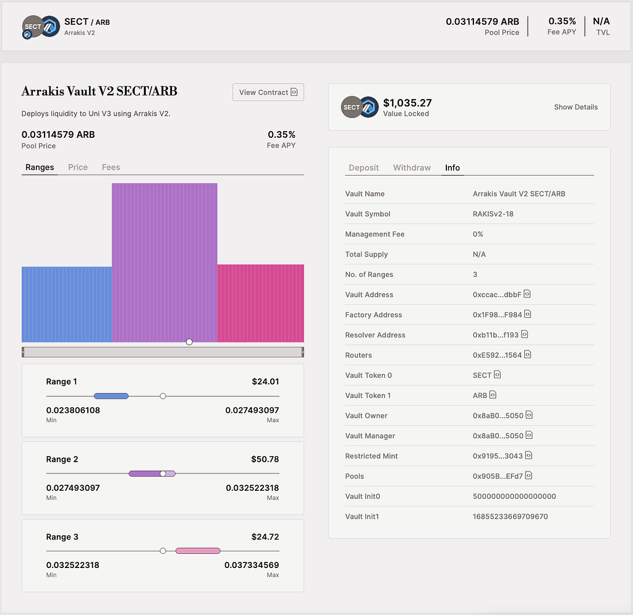Expand Show Details for Value Locked

click(x=576, y=107)
